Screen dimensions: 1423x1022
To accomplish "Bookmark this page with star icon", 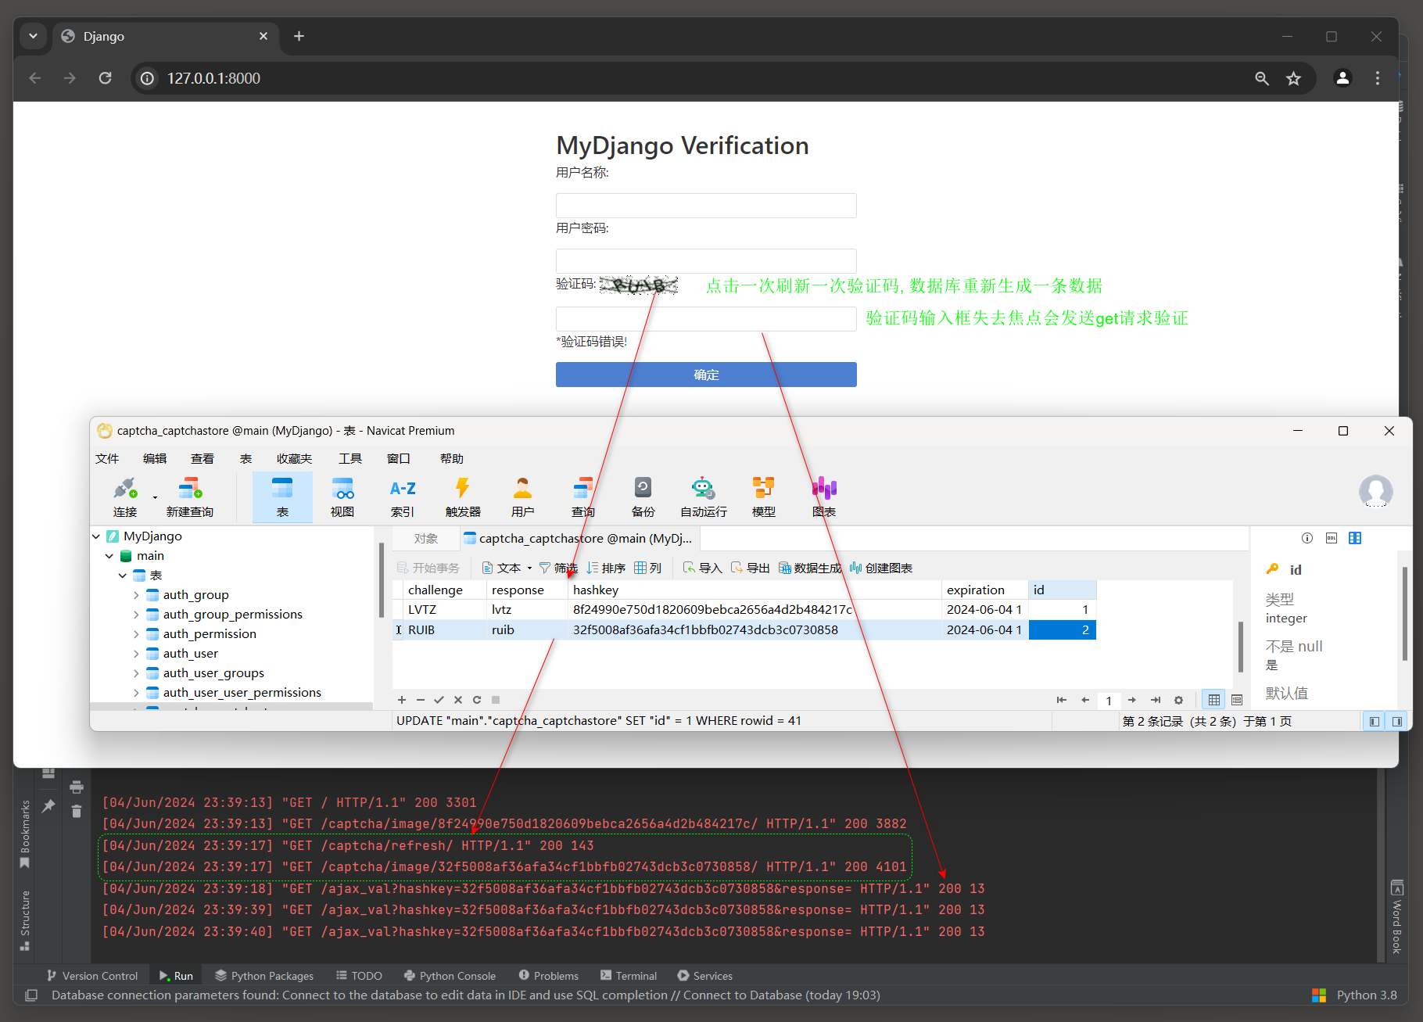I will coord(1294,78).
